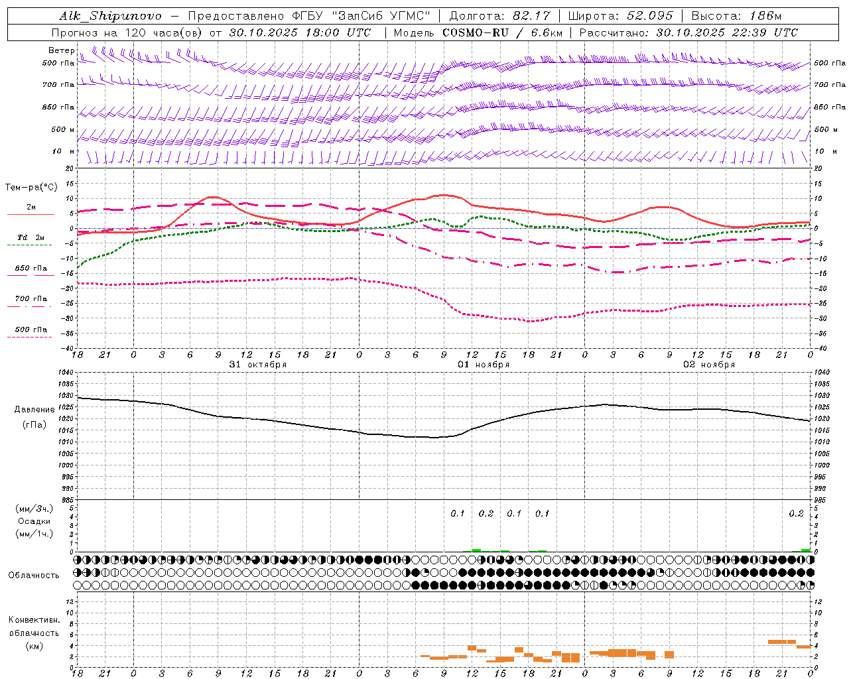This screenshot has width=849, height=679.
Task: Click the "Td 2м" legend label
Action: pyautogui.click(x=31, y=237)
